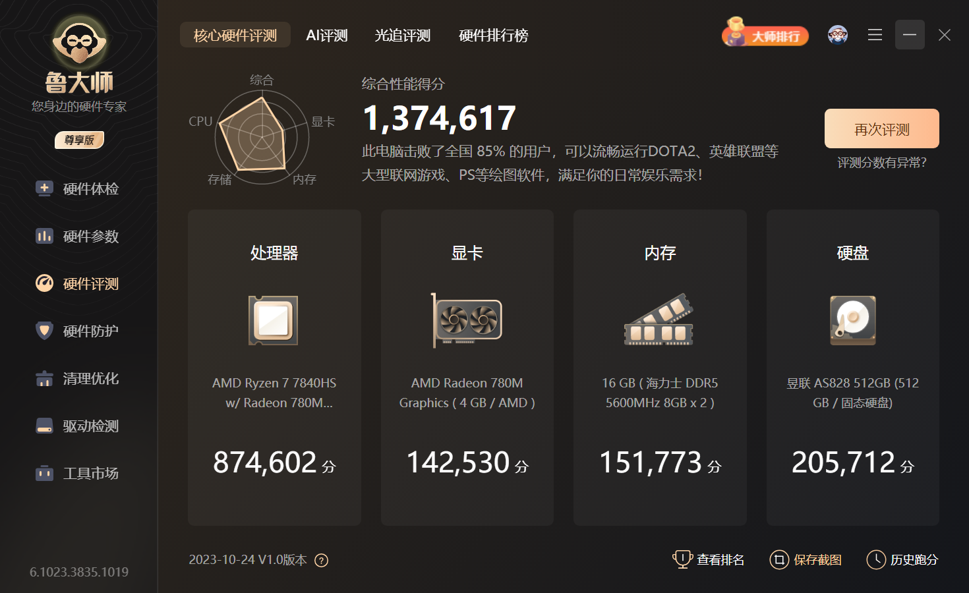Click the 硬件评测 gauge icon
The image size is (969, 593).
44,283
